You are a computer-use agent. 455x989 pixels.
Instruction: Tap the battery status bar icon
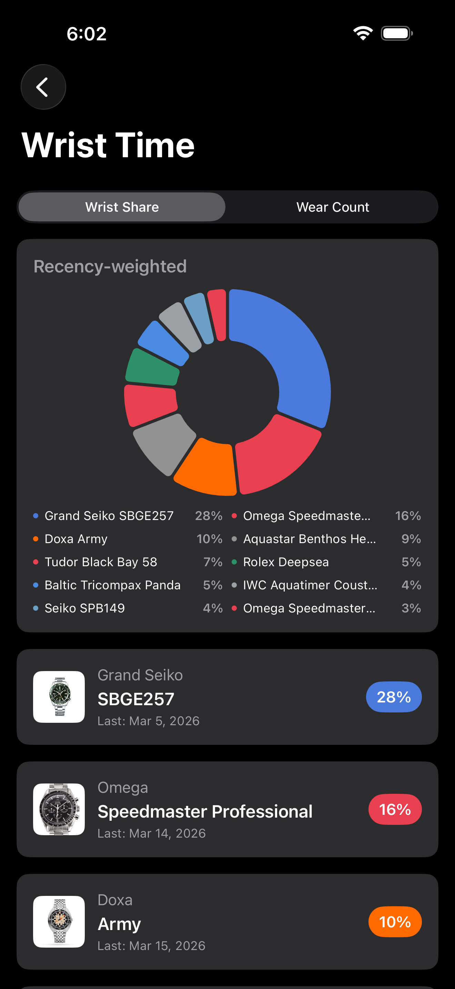point(397,33)
